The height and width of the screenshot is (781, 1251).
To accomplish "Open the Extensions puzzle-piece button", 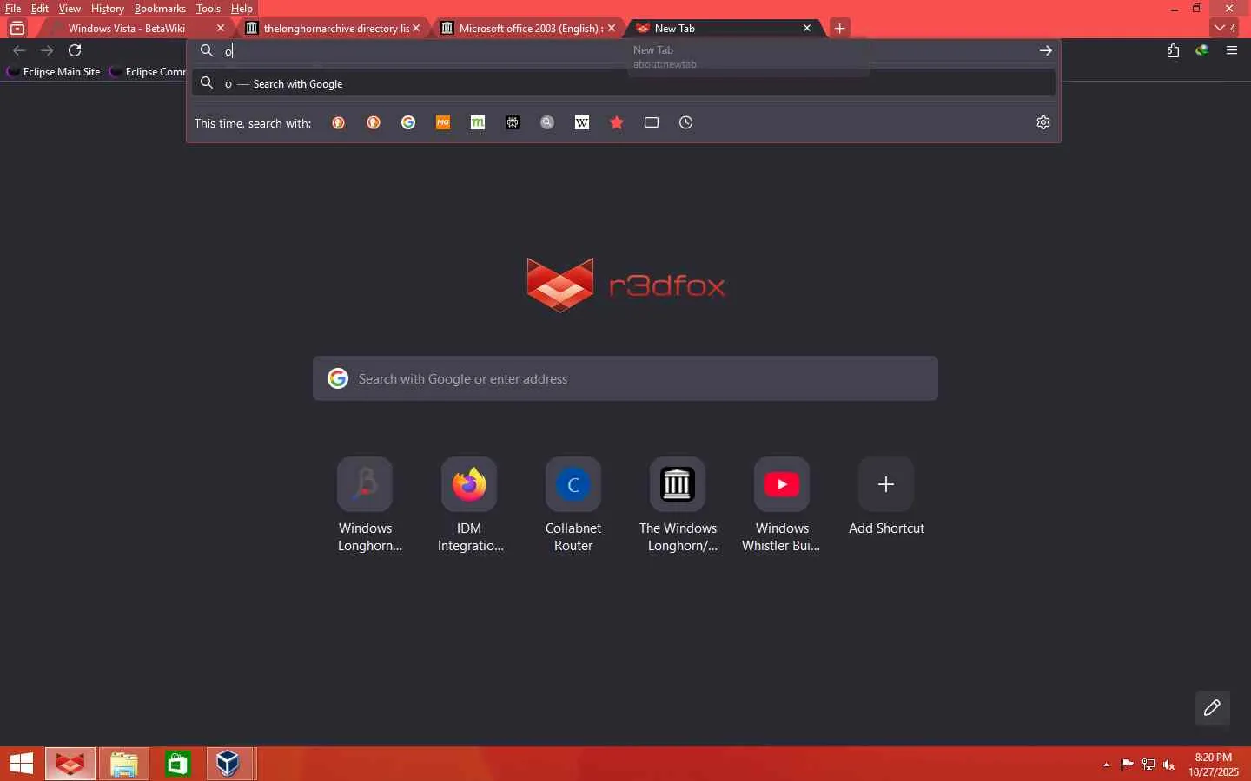I will (1173, 50).
